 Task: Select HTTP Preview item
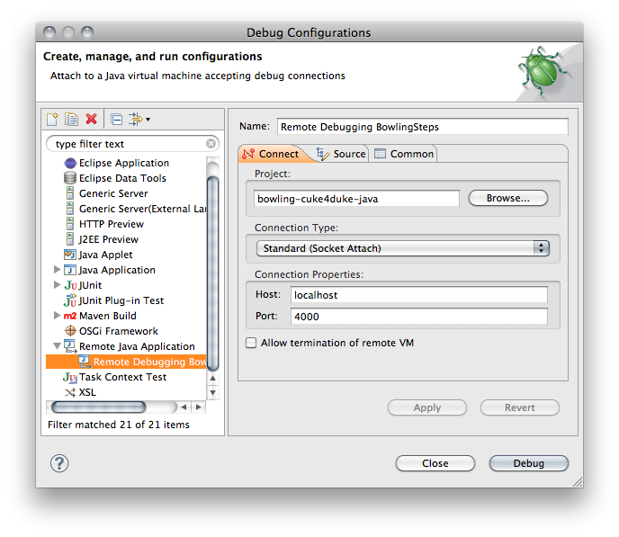(x=112, y=224)
